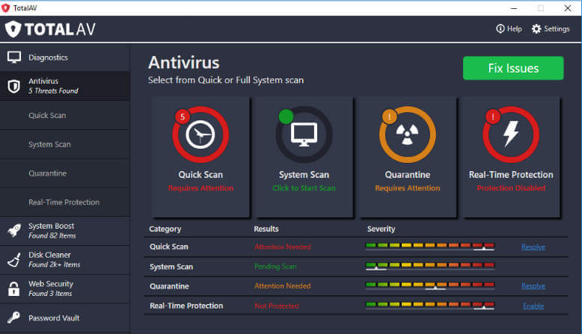This screenshot has width=582, height=334.
Task: Click the green Fix Issues button
Action: point(513,68)
